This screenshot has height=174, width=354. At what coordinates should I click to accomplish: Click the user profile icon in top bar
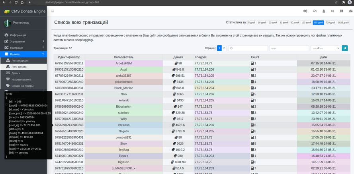(x=324, y=11)
